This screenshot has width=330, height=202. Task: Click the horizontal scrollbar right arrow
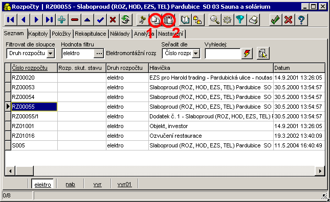coord(320,171)
